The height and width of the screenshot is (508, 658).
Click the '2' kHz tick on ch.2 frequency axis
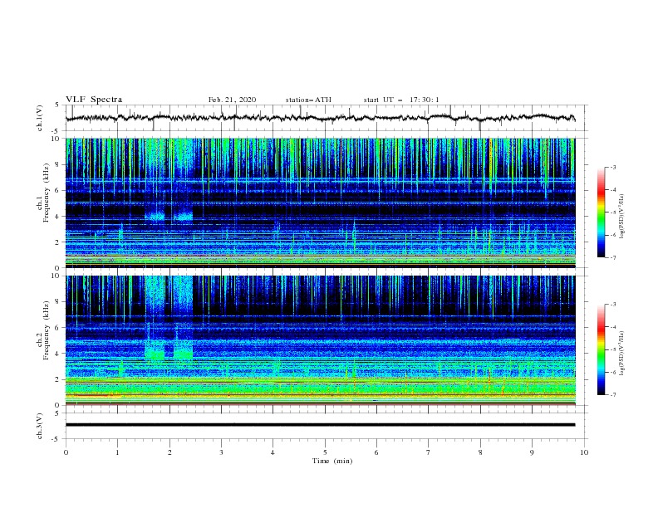(58, 379)
